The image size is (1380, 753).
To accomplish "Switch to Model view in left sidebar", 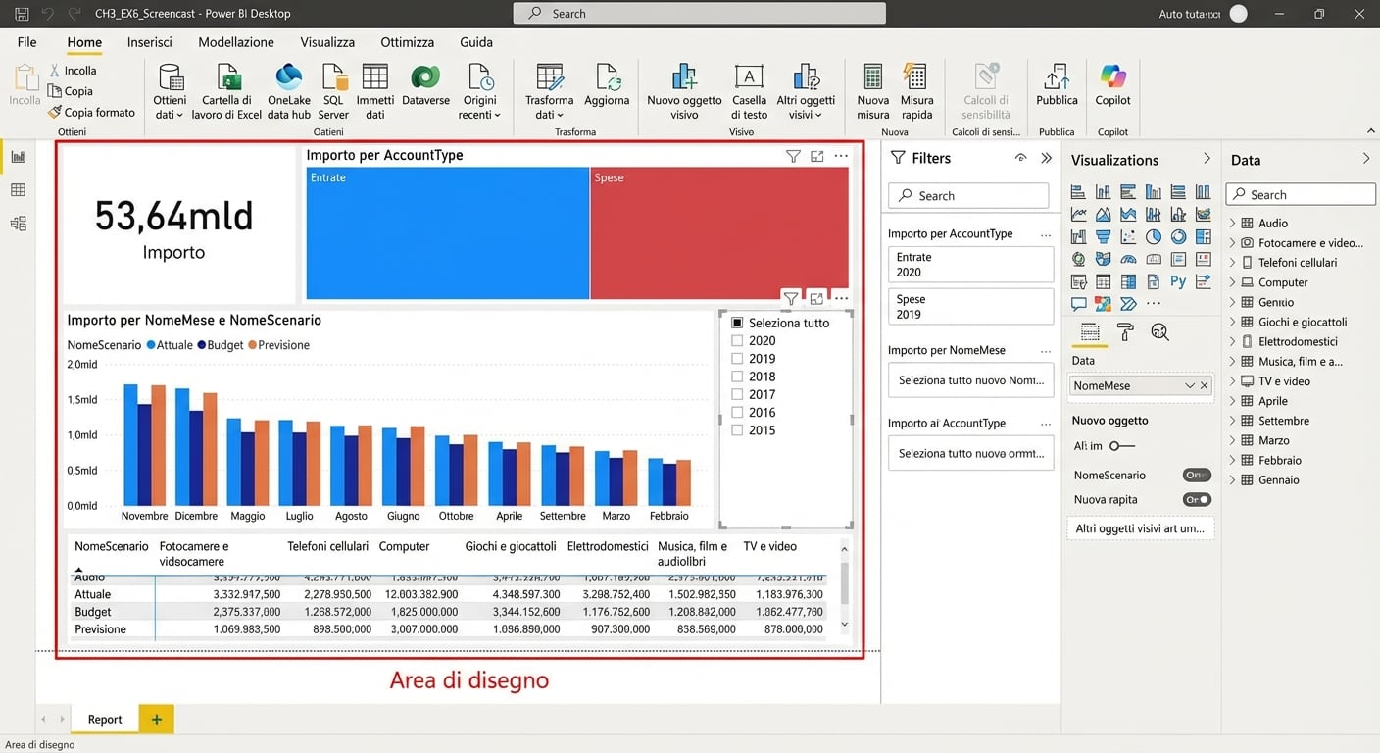I will (x=18, y=224).
